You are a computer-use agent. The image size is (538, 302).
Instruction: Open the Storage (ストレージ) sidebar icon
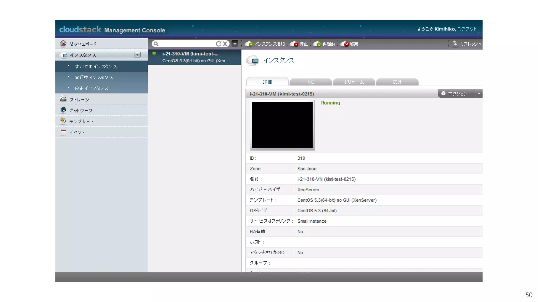tap(63, 99)
